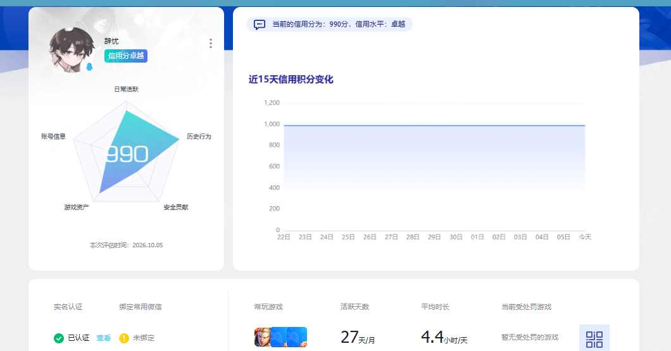Click the 常玩游戏 heading

pos(268,307)
